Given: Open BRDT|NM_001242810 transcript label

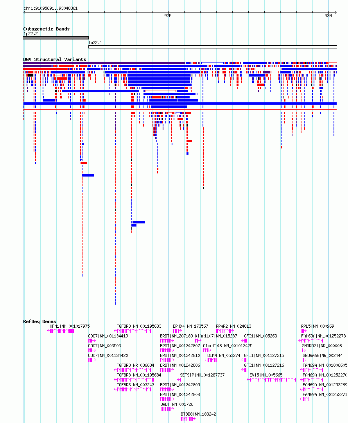Looking at the screenshot, I should click(x=180, y=355).
